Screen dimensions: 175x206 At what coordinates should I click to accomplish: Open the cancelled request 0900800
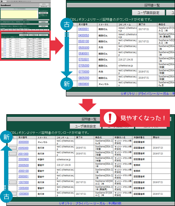[83, 84]
